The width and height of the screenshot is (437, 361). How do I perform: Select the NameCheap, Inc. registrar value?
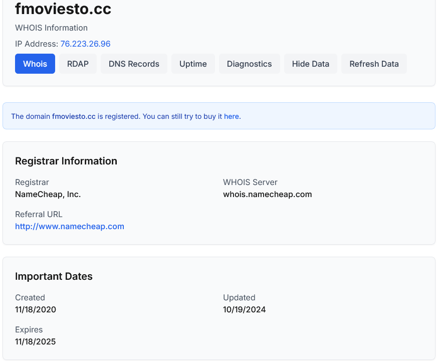pyautogui.click(x=48, y=194)
